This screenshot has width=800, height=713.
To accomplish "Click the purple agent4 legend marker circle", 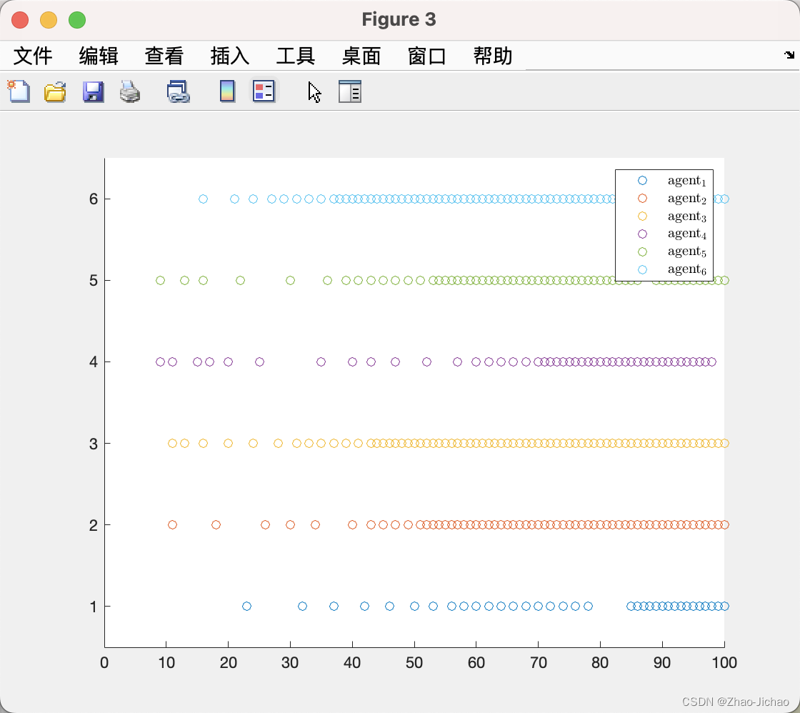I will pyautogui.click(x=642, y=234).
